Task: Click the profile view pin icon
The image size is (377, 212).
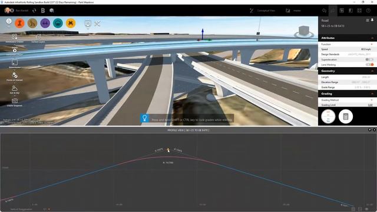Action: pos(370,130)
